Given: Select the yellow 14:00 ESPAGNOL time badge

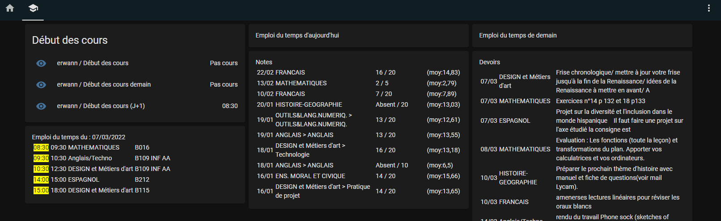Looking at the screenshot, I should (x=41, y=179).
